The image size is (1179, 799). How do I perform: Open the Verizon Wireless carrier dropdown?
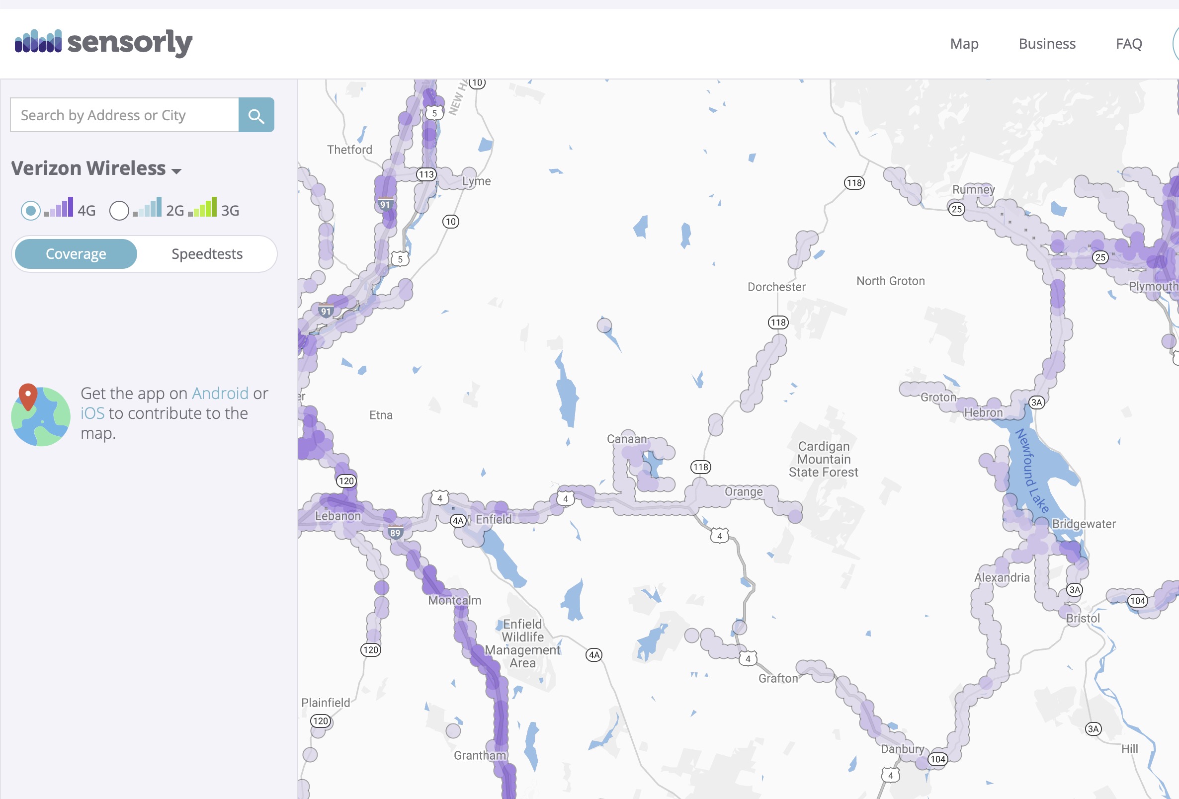point(89,168)
